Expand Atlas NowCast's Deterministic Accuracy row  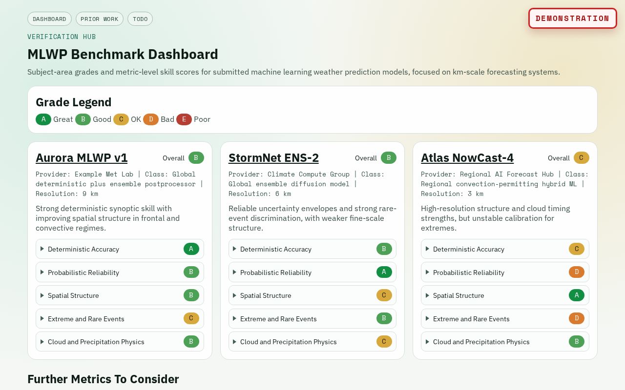[x=505, y=249]
